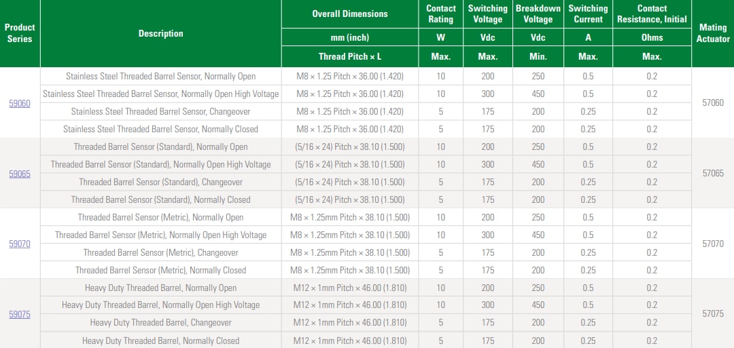Select the Switching Voltage column header
The width and height of the screenshot is (734, 348).
pyautogui.click(x=487, y=14)
